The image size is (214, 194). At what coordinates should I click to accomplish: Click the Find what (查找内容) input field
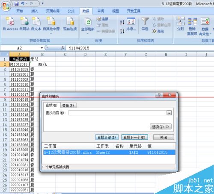point(117,113)
